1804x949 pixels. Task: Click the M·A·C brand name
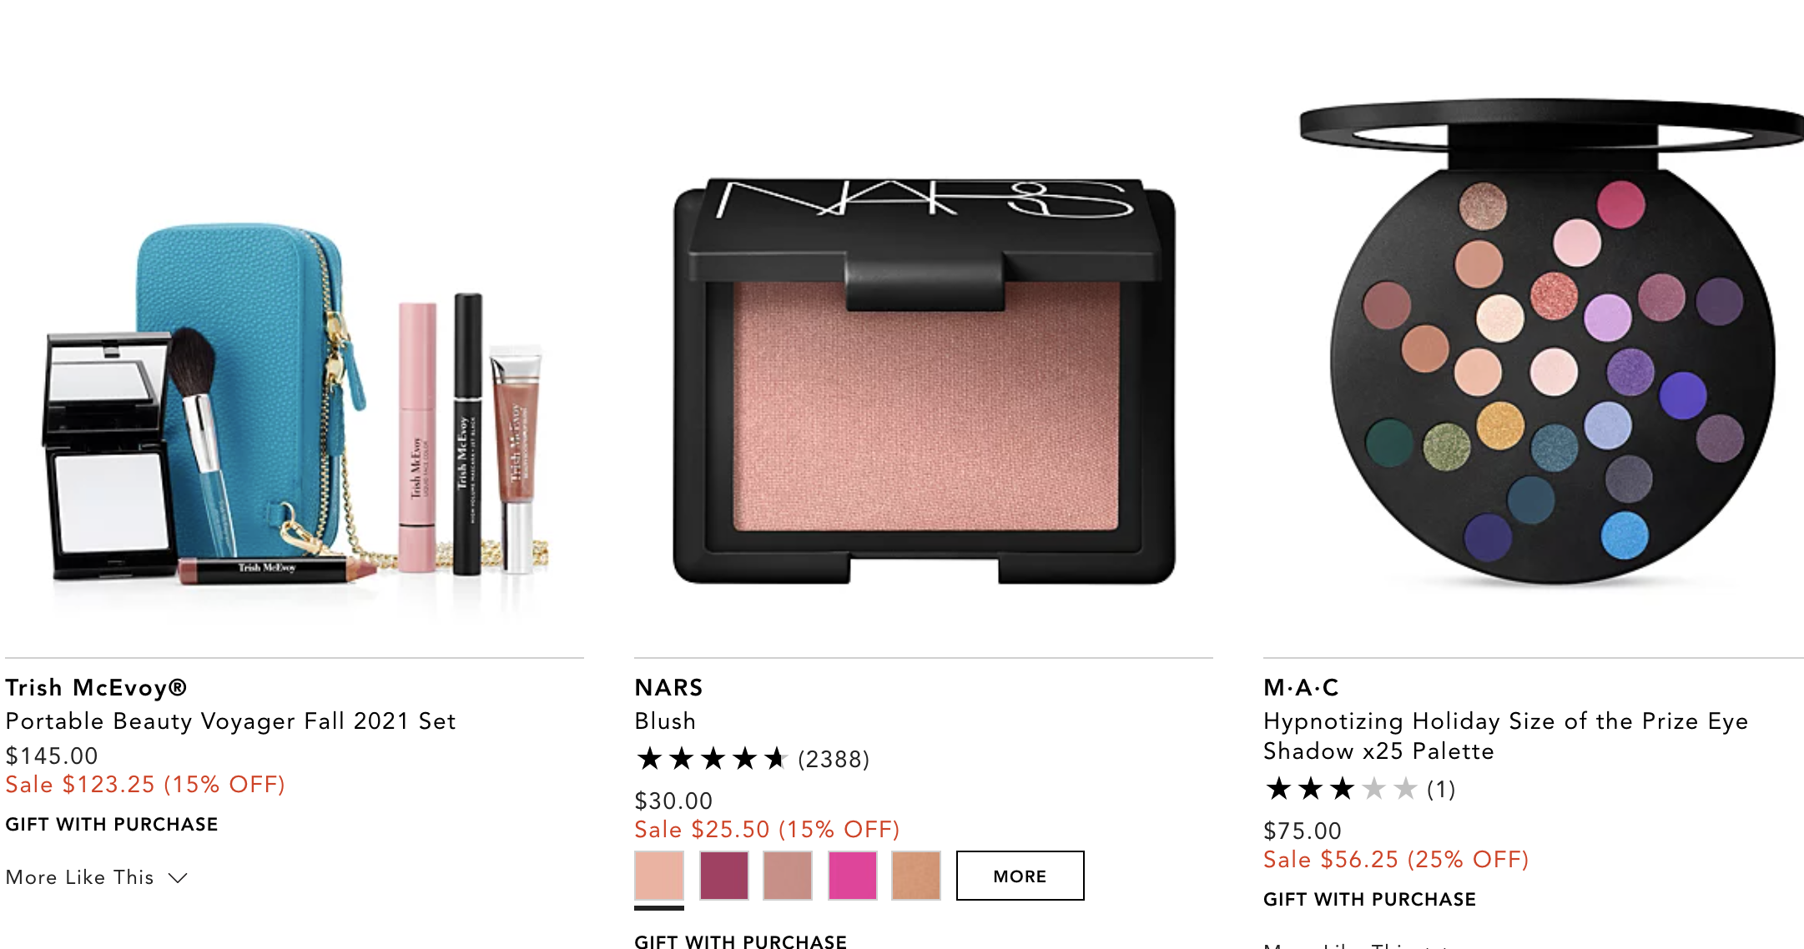(x=1301, y=687)
